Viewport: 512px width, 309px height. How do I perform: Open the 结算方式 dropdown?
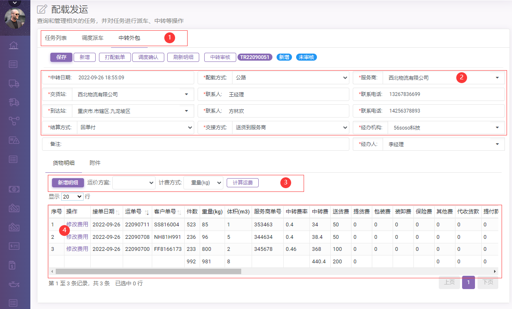pyautogui.click(x=135, y=128)
